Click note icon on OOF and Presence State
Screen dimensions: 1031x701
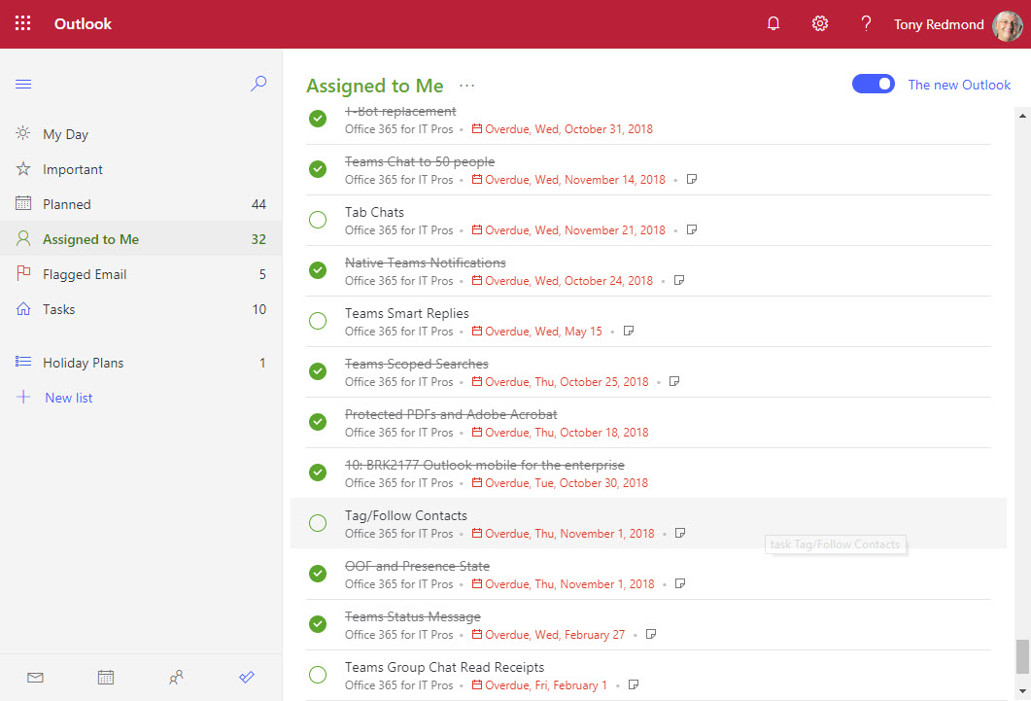pyautogui.click(x=680, y=583)
